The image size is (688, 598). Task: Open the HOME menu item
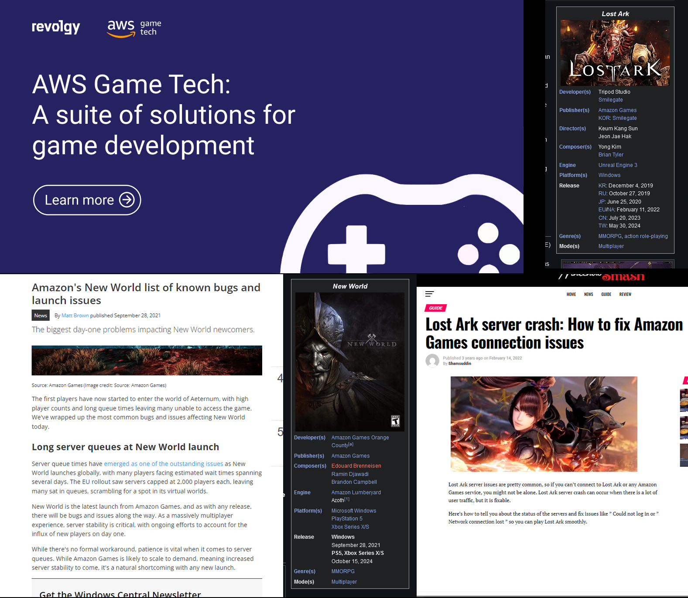coord(571,294)
